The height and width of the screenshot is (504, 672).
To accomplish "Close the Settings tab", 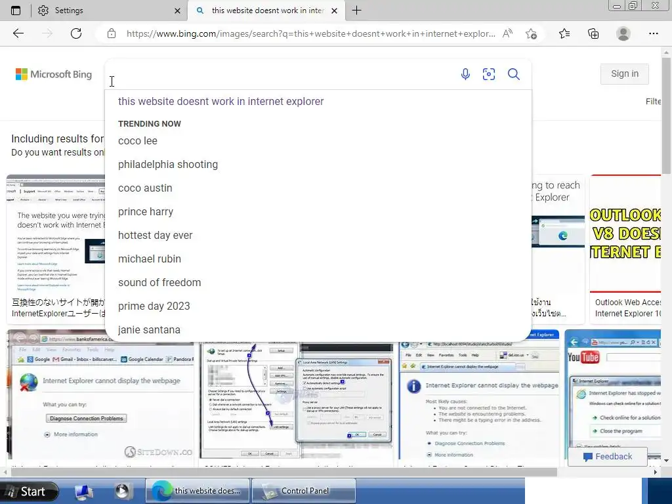I will pos(177,10).
